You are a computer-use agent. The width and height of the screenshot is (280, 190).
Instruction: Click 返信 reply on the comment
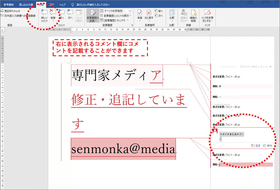(256, 146)
